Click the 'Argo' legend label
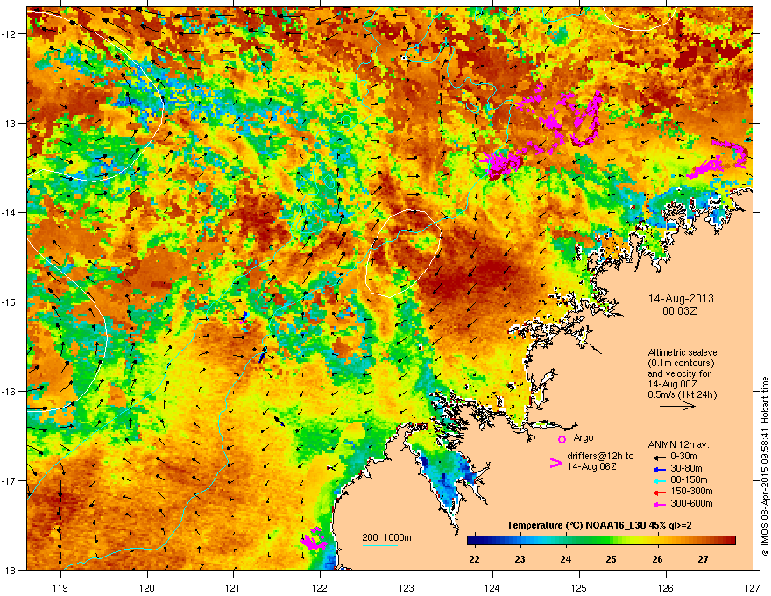 pyautogui.click(x=584, y=437)
